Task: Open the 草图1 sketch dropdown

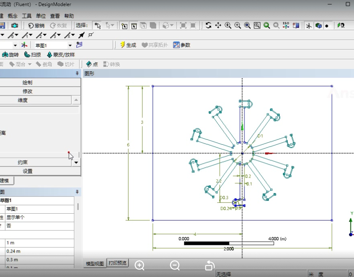Action: click(x=70, y=45)
